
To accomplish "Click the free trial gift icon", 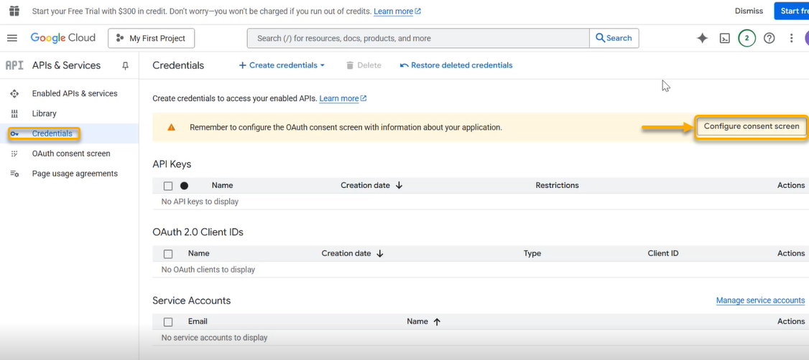I will [14, 11].
